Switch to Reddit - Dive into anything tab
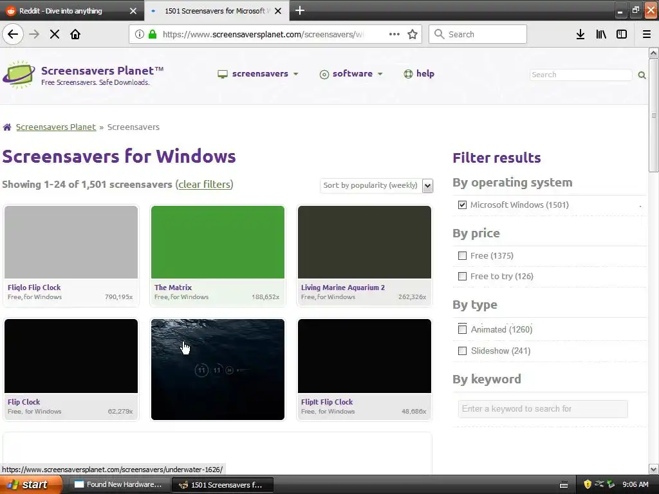The width and height of the screenshot is (659, 494). click(x=72, y=10)
